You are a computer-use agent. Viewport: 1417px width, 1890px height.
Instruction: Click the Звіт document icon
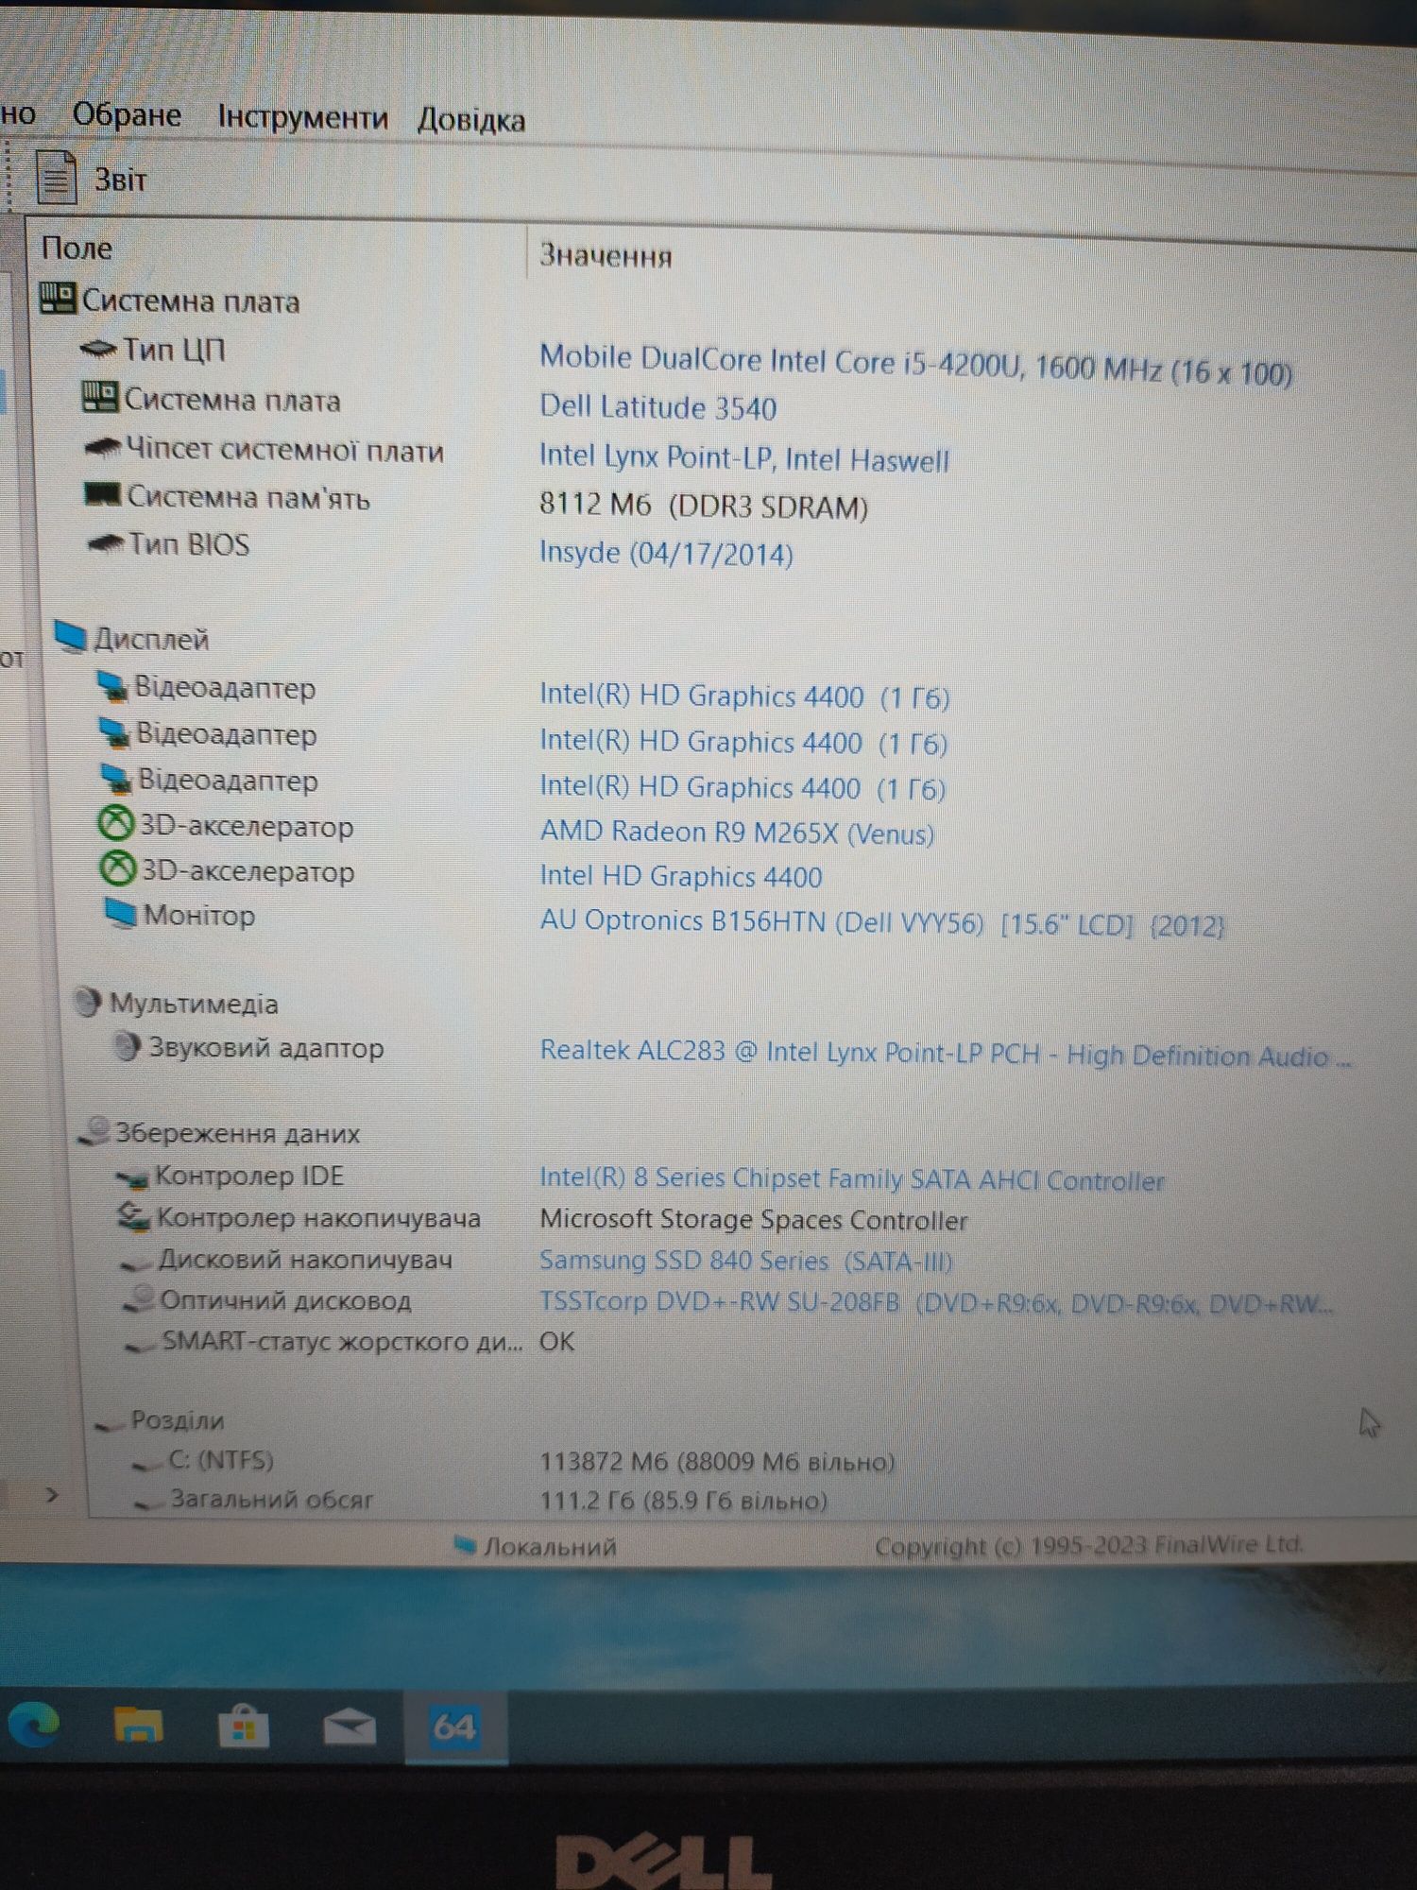coord(56,176)
